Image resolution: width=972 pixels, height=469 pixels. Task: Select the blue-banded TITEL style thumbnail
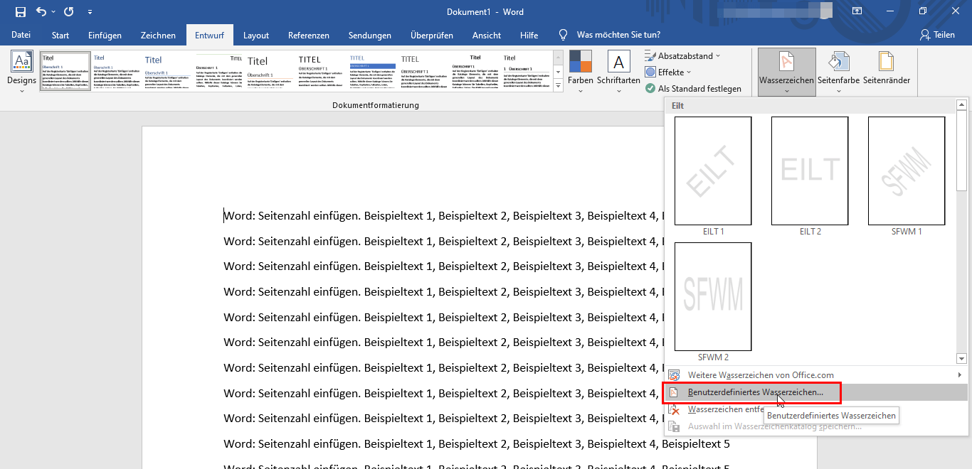373,72
